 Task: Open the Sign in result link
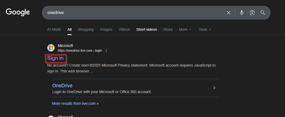point(55,58)
